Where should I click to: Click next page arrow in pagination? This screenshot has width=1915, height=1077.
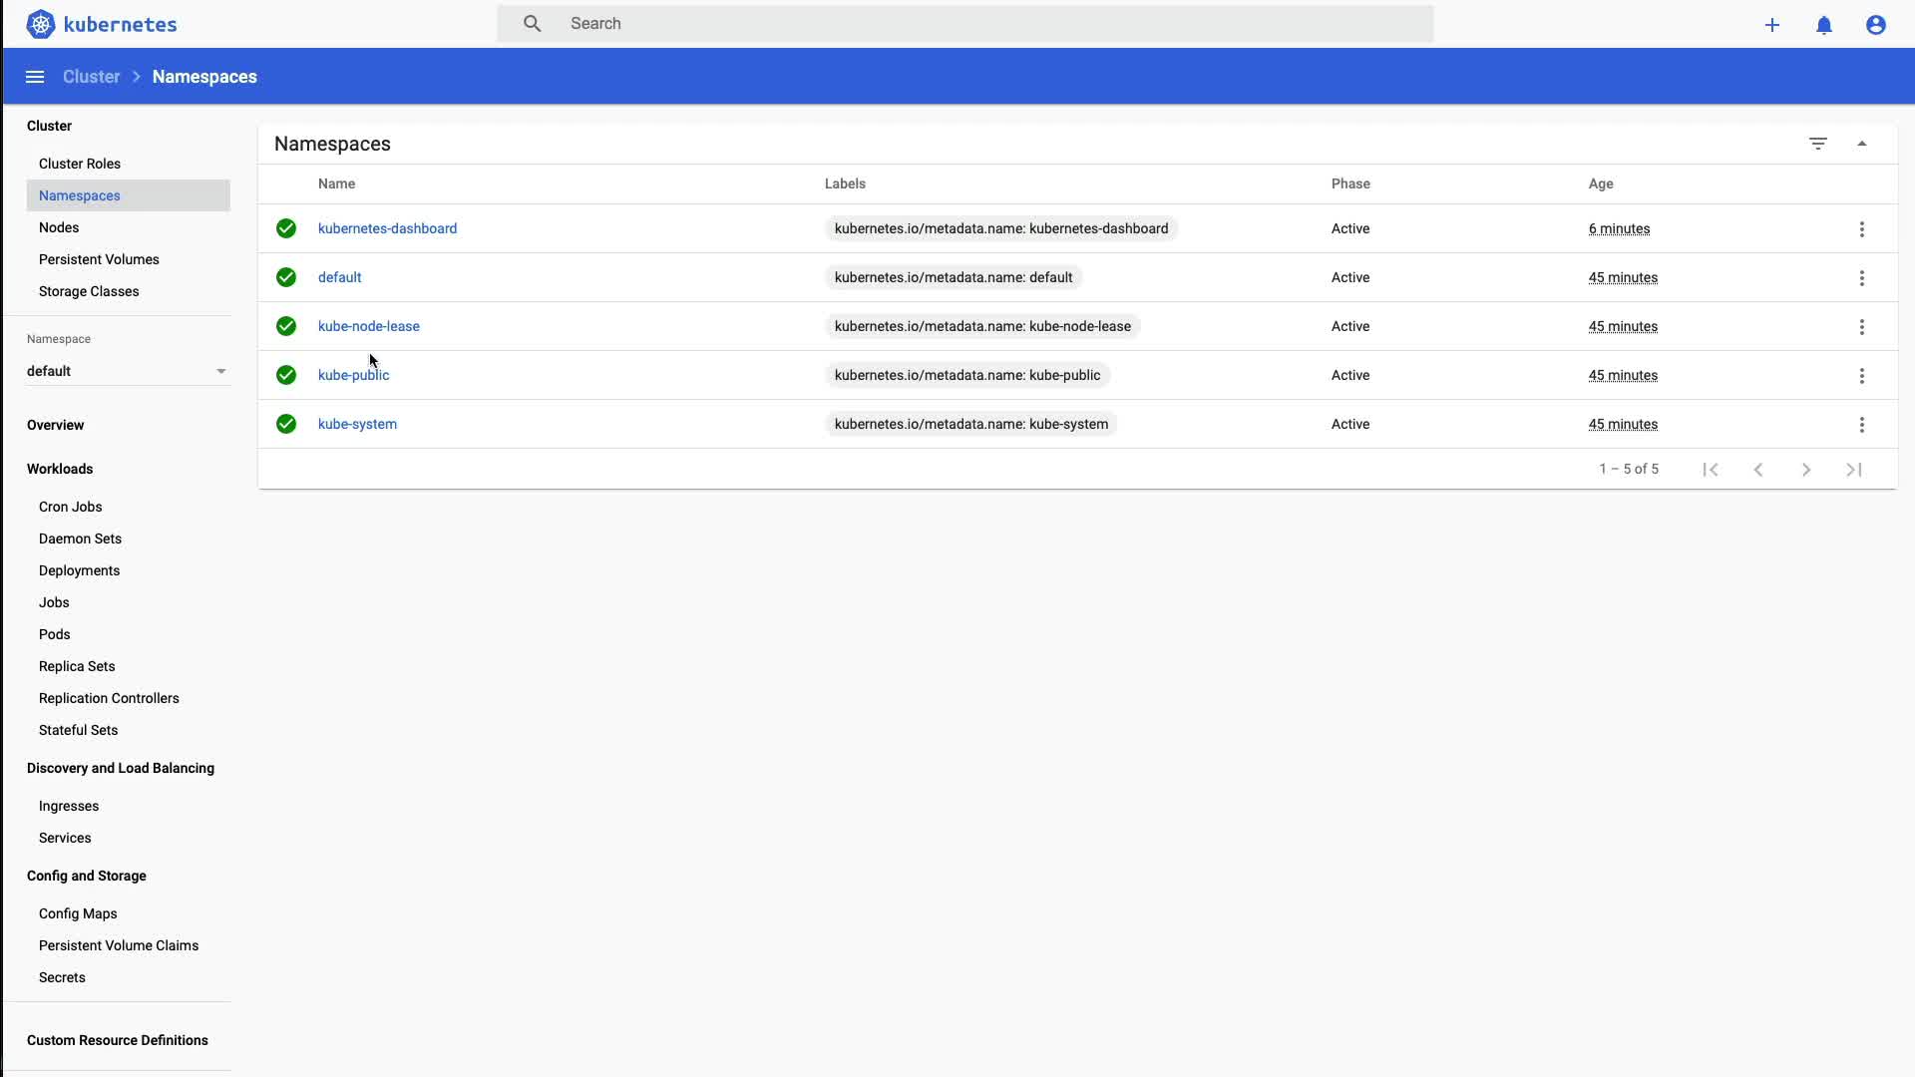point(1806,470)
